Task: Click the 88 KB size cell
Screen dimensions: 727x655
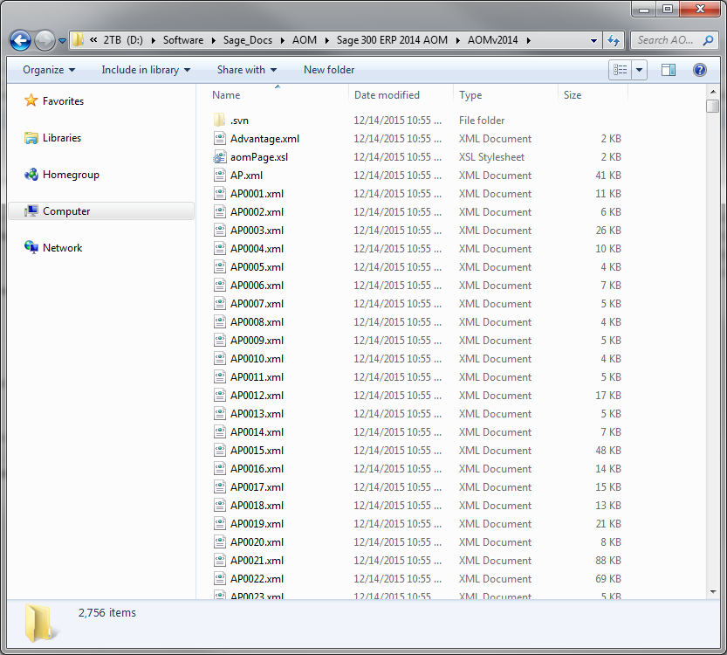Action: [x=607, y=561]
